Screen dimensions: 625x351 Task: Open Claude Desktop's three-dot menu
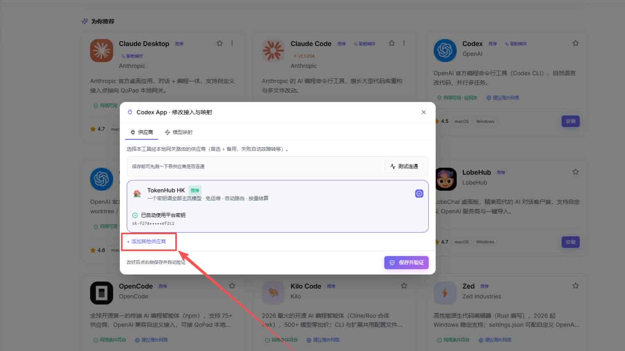[232, 43]
